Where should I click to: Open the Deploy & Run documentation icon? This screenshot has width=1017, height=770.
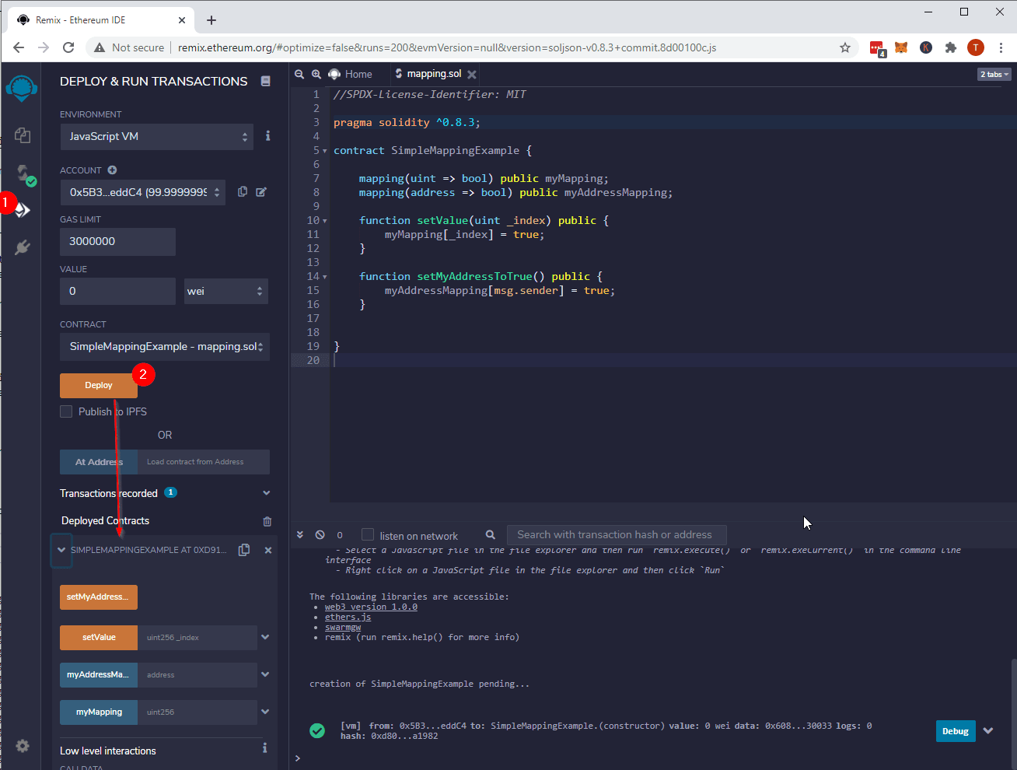coord(266,81)
